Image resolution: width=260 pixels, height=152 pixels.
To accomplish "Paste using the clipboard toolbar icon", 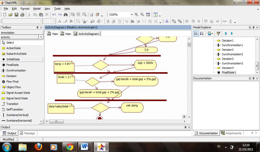I will point(41,15).
